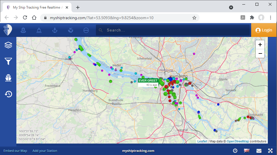This screenshot has width=277, height=155.
Task: Open the vessel filter funnel
Action: (x=8, y=61)
